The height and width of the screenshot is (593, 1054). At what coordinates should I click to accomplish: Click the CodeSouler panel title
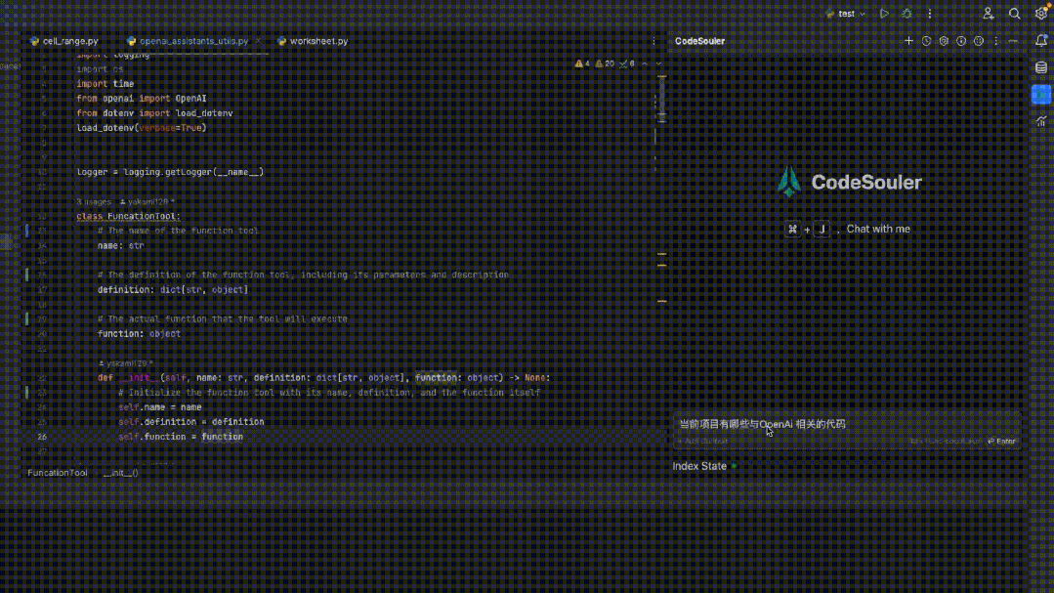(x=699, y=41)
